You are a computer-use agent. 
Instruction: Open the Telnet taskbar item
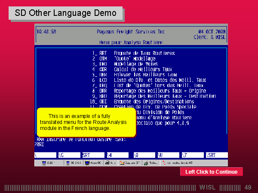tap(150, 163)
